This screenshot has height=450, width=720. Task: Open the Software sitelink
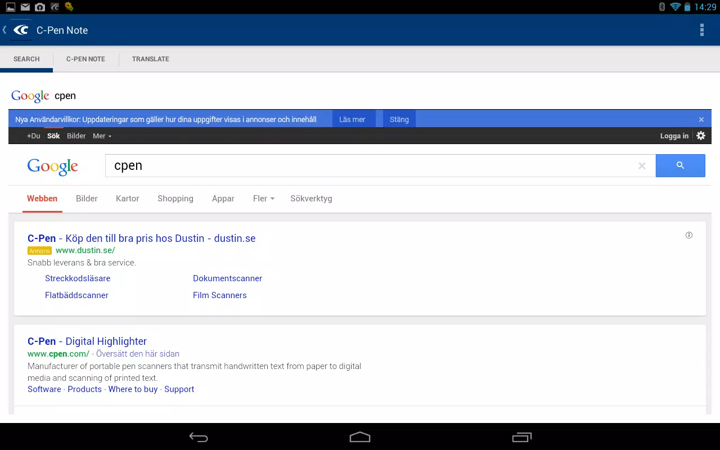click(44, 389)
